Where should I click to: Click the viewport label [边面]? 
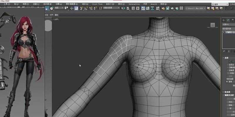[x=56, y=19]
